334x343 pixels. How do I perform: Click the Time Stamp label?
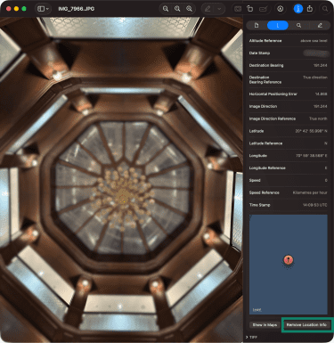point(259,205)
